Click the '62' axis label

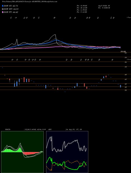point(125,53)
